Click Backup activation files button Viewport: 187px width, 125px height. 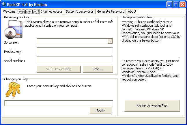tap(152, 106)
